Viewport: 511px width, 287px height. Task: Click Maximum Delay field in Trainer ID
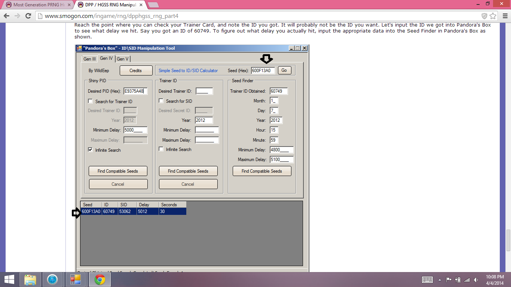click(x=207, y=140)
